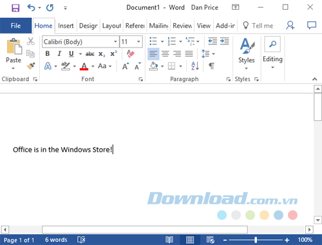Cut selection with scissors icon

(x=30, y=41)
